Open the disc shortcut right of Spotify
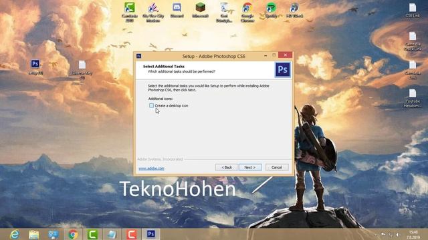The width and height of the screenshot is (428, 240). [x=294, y=11]
